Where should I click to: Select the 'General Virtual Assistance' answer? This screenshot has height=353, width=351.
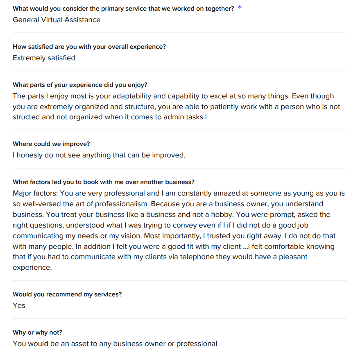(57, 20)
